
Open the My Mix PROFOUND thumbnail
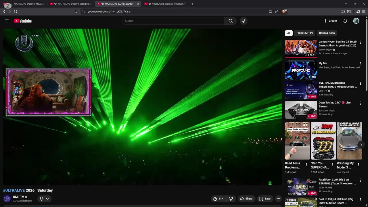[x=301, y=70]
